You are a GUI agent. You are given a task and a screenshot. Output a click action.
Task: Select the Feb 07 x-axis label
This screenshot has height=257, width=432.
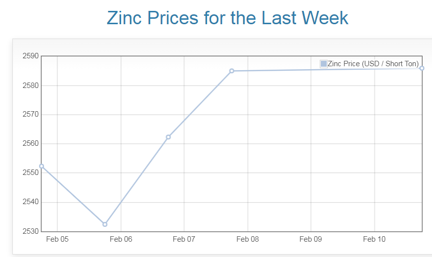click(x=184, y=240)
